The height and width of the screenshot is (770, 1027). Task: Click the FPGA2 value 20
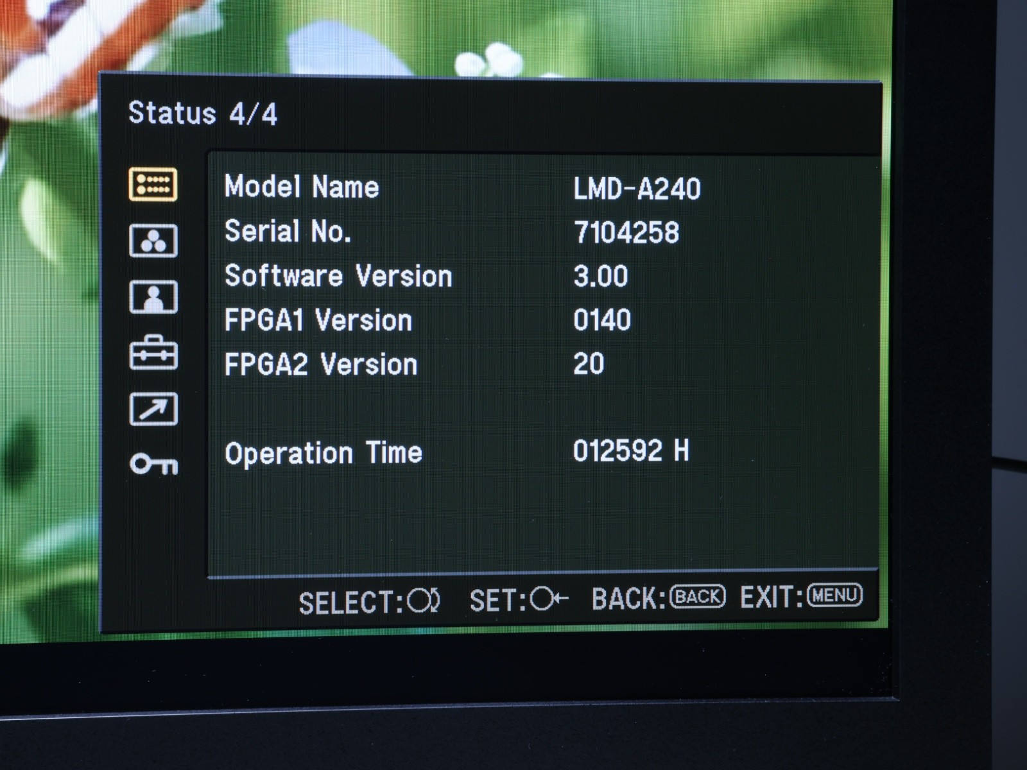click(x=589, y=364)
